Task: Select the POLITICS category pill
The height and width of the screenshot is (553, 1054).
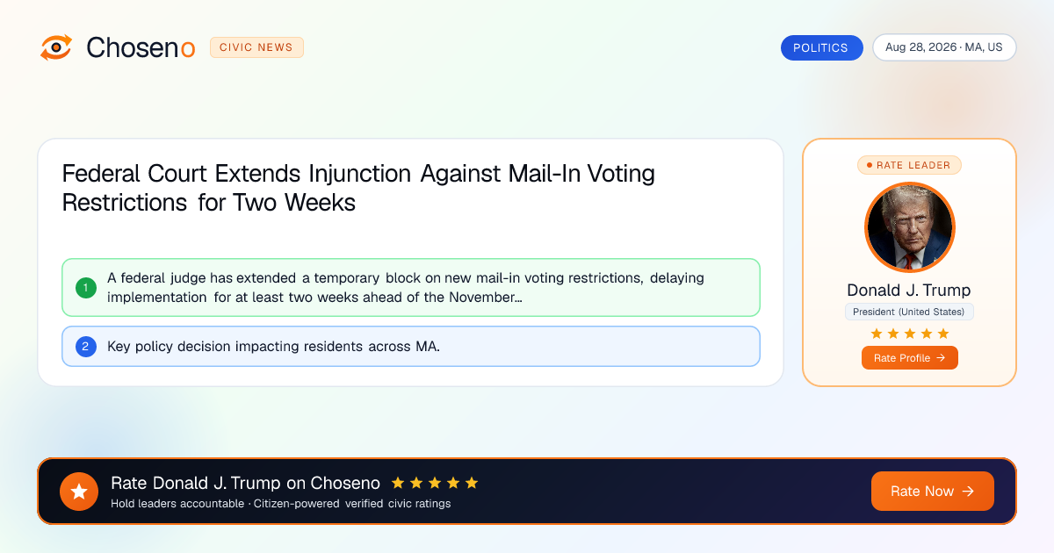Action: pyautogui.click(x=821, y=47)
